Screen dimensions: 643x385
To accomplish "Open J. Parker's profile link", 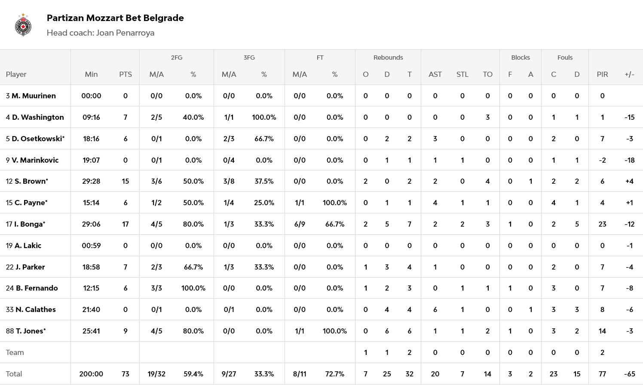I will coord(30,267).
